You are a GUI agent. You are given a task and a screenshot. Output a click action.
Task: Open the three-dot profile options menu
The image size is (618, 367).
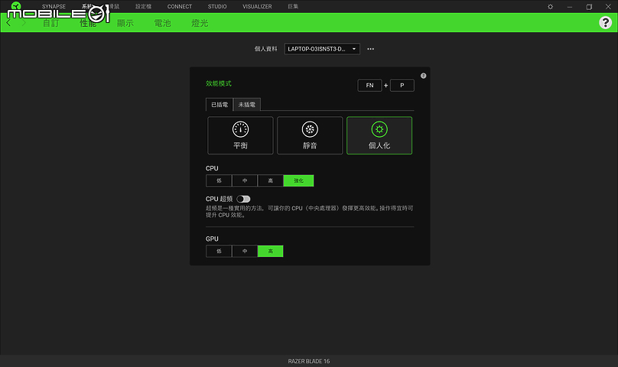[x=370, y=49]
